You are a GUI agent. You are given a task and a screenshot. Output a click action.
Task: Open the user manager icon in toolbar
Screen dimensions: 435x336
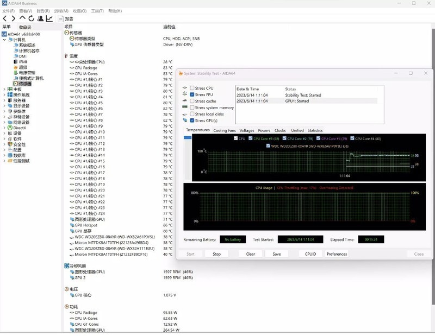(x=40, y=18)
